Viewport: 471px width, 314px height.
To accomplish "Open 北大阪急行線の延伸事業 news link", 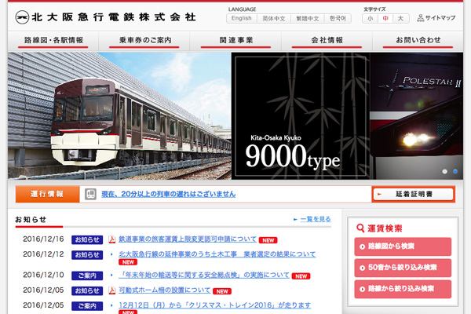I will click(217, 254).
